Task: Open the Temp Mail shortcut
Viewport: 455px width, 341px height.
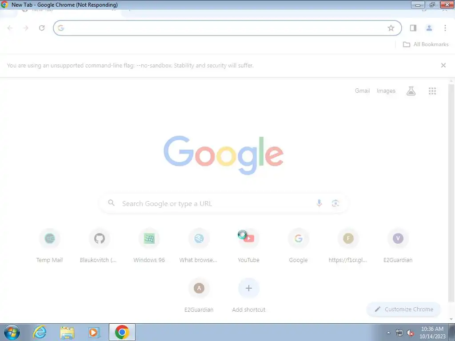Action: tap(50, 246)
